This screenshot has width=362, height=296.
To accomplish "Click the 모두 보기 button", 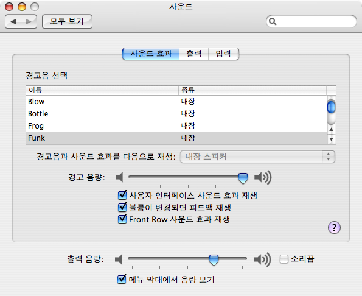I will (x=67, y=21).
